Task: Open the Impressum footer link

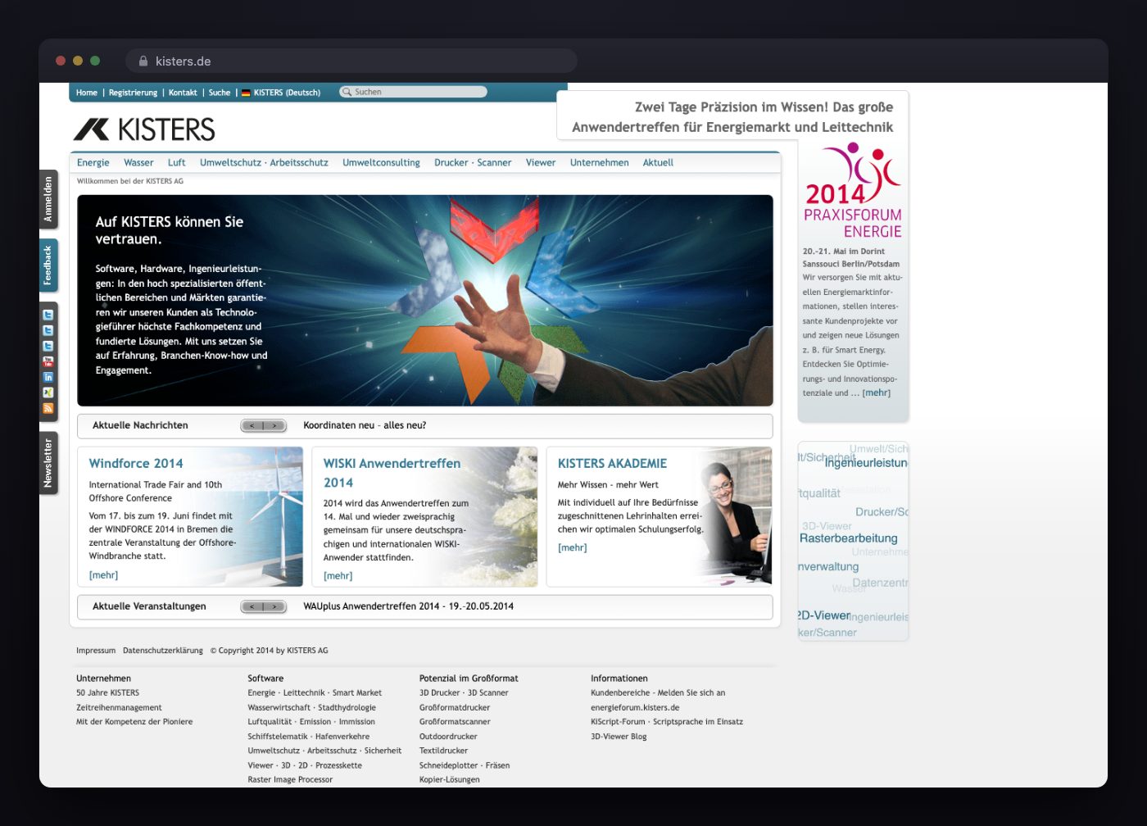Action: point(96,651)
